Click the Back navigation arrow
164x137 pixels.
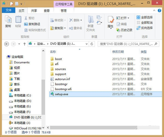(x=7, y=44)
